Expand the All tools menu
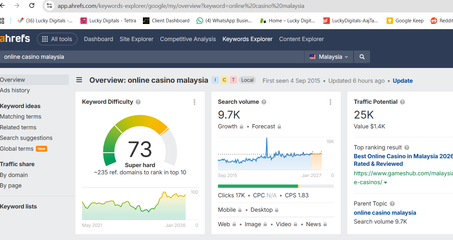The image size is (453, 240). click(57, 39)
